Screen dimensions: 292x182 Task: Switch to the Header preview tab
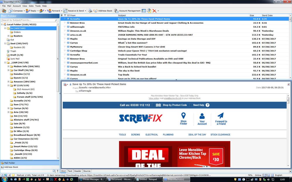tap(78, 171)
